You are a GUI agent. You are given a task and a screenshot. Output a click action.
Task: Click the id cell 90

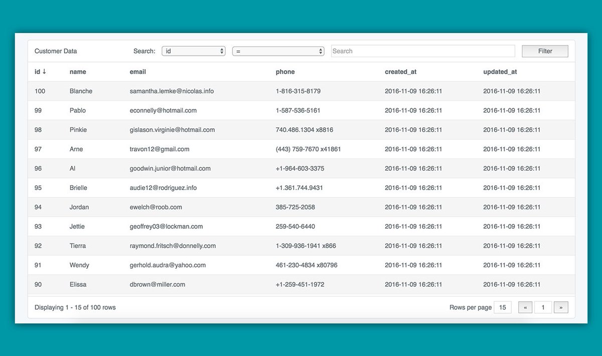[38, 284]
